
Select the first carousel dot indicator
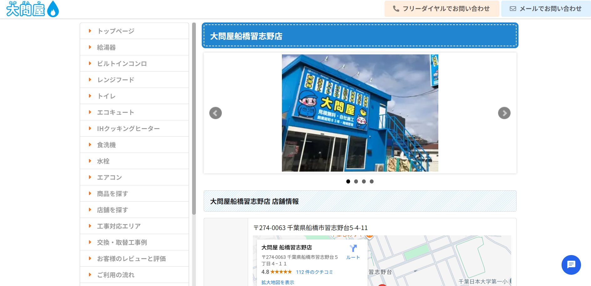[348, 181]
